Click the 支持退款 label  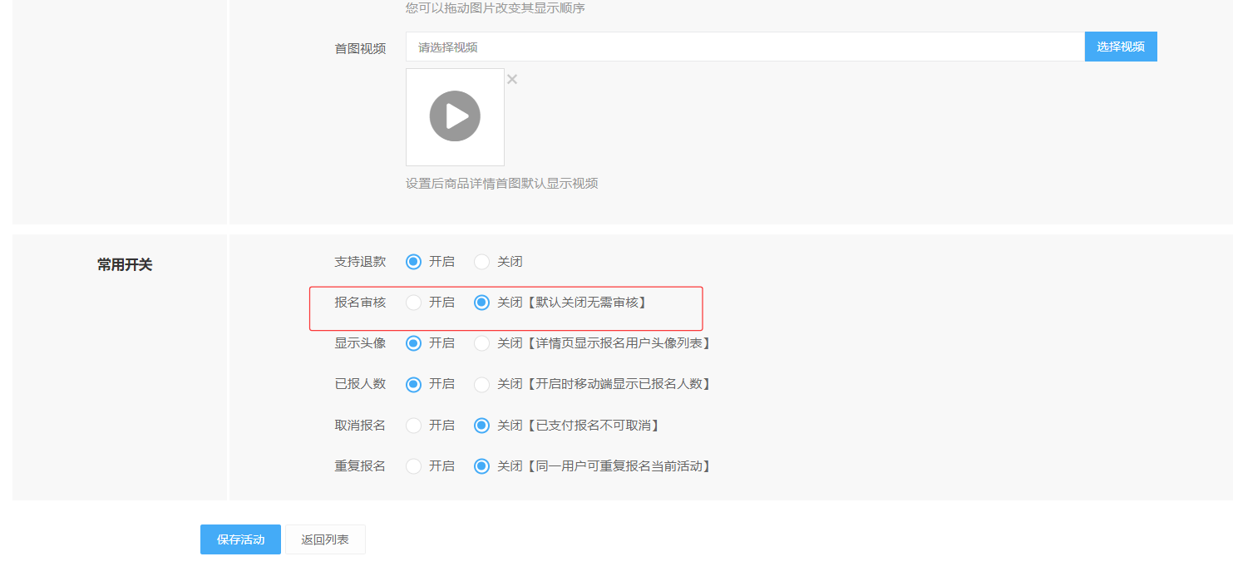360,262
